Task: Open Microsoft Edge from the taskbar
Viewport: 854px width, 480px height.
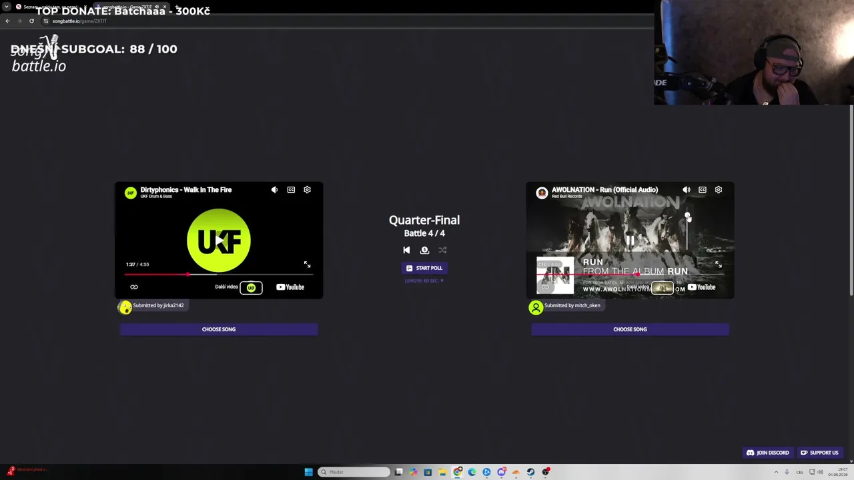Action: (472, 472)
